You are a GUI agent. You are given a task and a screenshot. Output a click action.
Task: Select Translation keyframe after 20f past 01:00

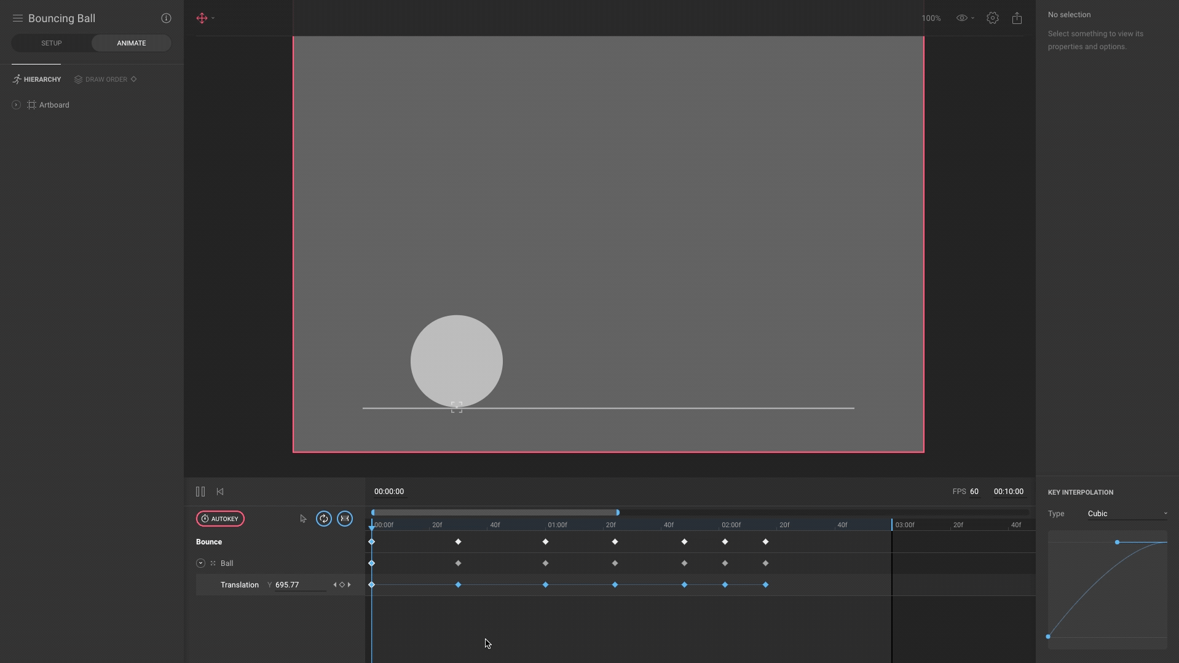click(615, 585)
